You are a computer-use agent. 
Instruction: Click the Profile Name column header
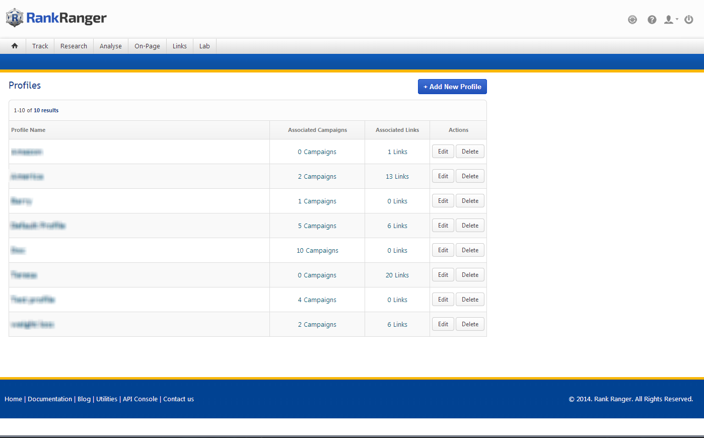(x=28, y=130)
